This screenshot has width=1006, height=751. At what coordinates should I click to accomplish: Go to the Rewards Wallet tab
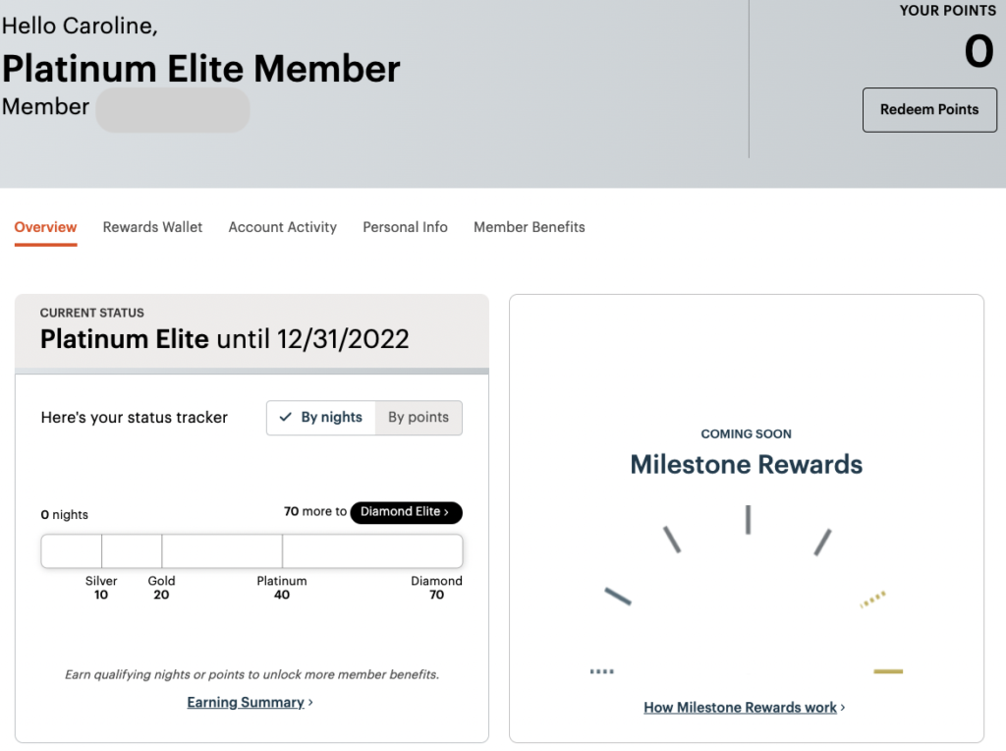(152, 227)
